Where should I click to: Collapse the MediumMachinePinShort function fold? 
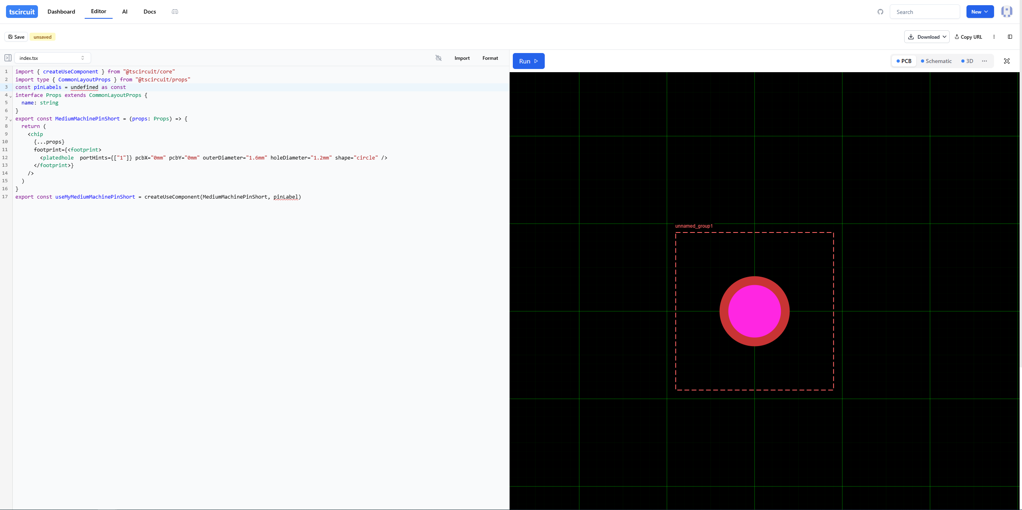pos(11,120)
